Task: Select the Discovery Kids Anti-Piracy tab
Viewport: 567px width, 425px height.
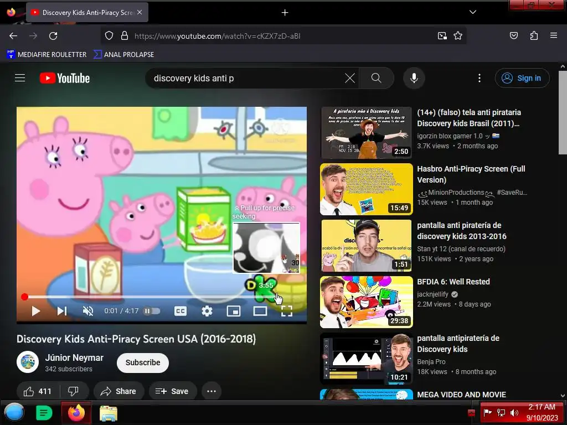Action: coord(87,12)
